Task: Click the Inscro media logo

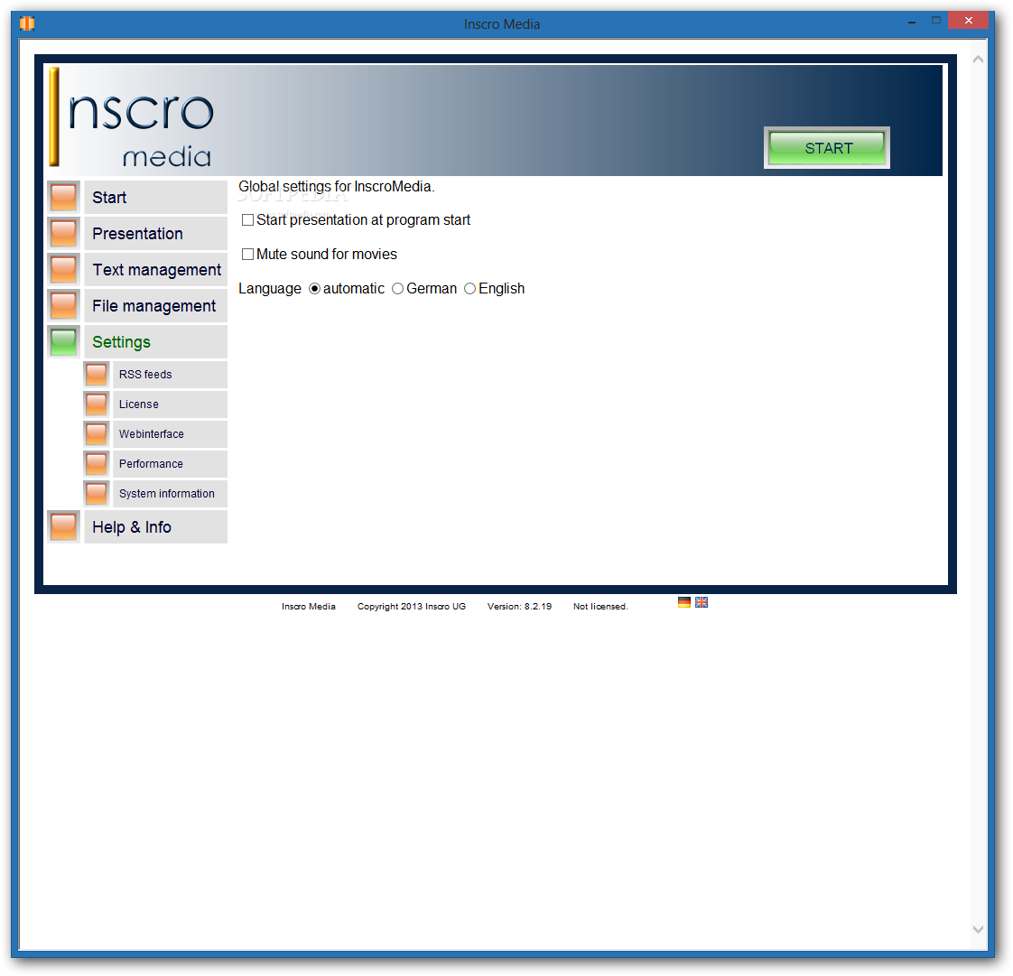Action: pyautogui.click(x=133, y=118)
